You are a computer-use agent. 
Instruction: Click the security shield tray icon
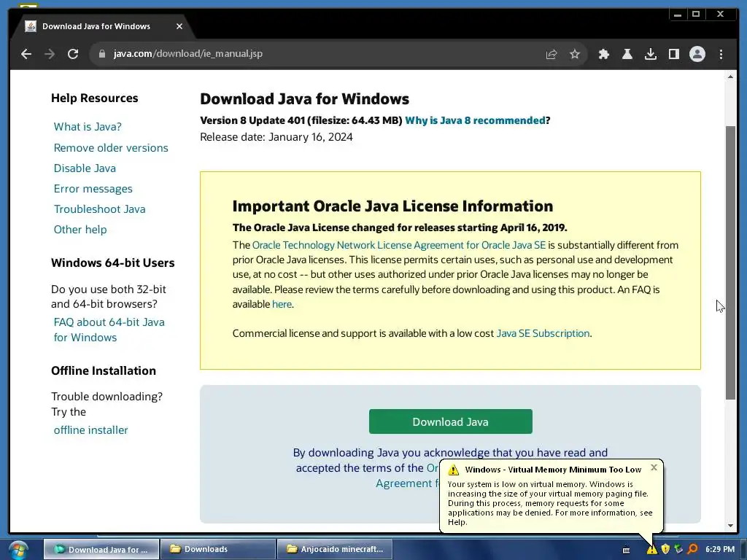coord(665,550)
